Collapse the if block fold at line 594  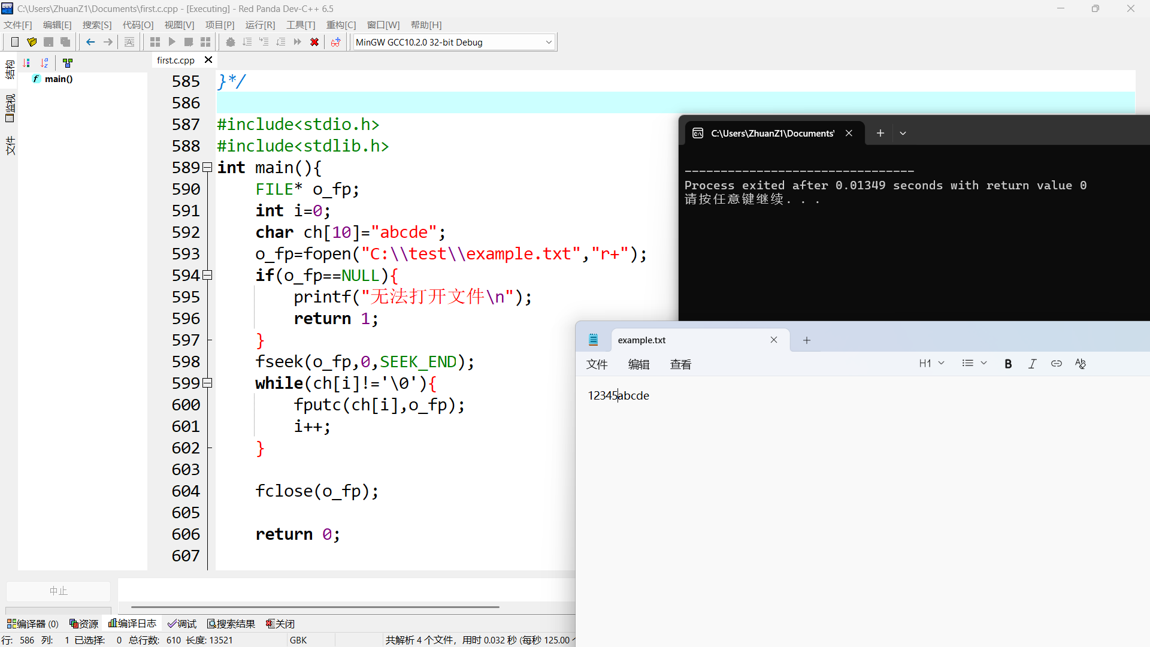207,276
